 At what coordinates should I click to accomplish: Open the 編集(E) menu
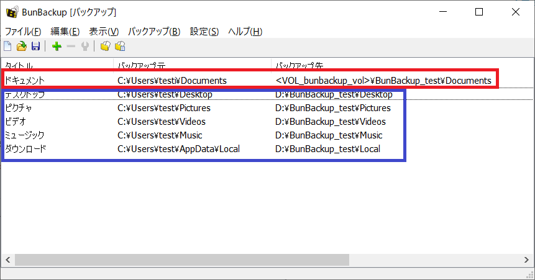coord(65,32)
